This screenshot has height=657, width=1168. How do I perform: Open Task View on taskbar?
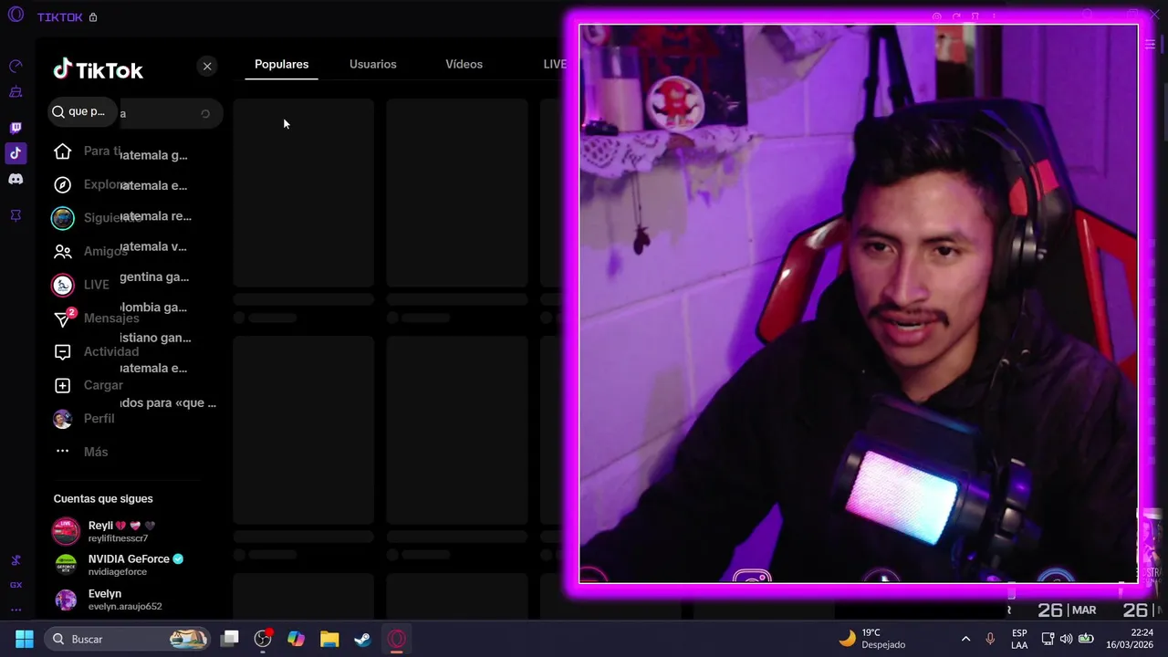[230, 639]
